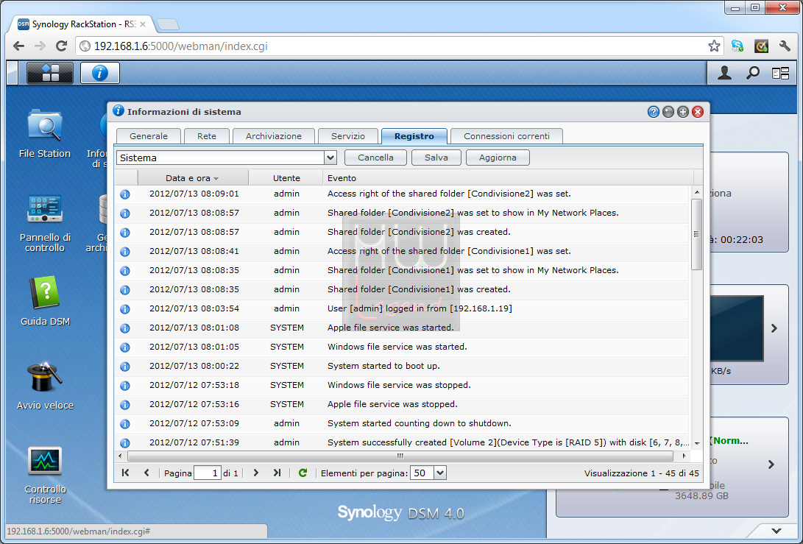Click the Salva button
This screenshot has width=803, height=544.
[x=436, y=158]
